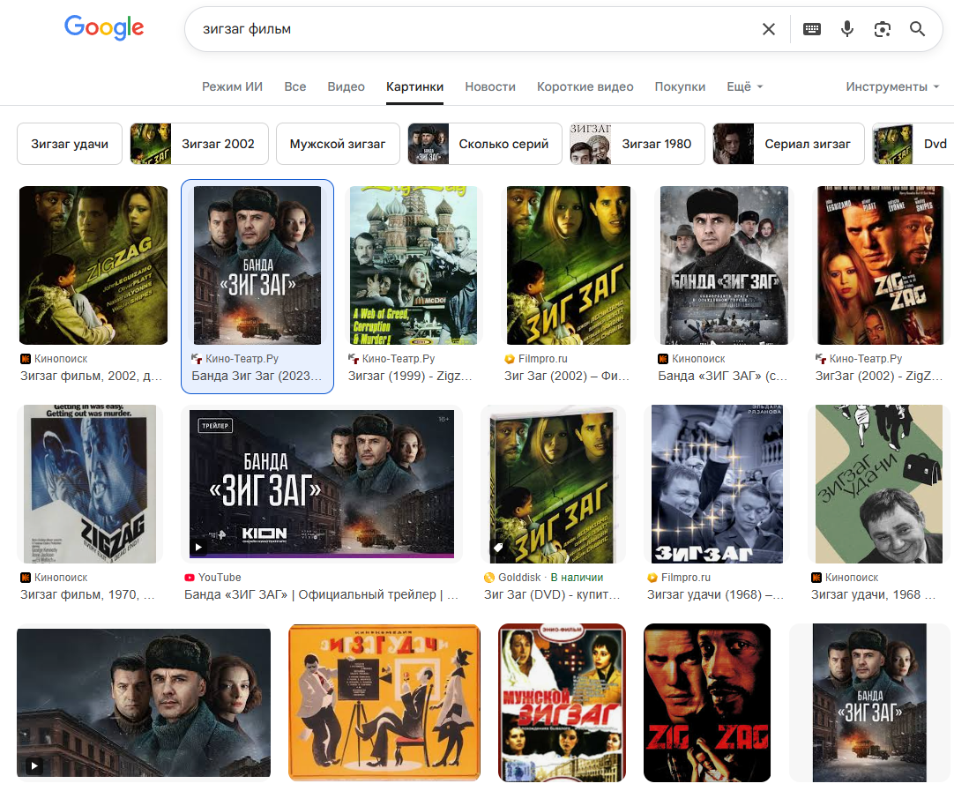Image resolution: width=954 pixels, height=791 pixels.
Task: Click play icon on bottom-left video still
Action: (x=34, y=765)
